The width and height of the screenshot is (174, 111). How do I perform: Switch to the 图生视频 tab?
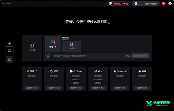point(66,38)
